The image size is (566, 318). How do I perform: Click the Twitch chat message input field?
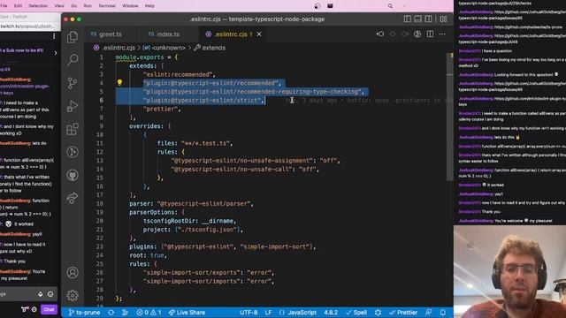(18, 294)
